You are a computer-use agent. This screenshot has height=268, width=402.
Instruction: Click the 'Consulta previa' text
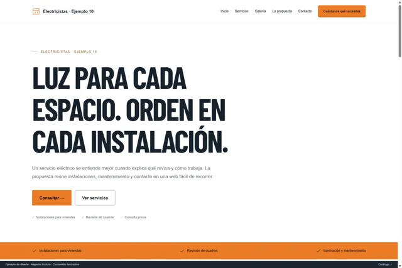pyautogui.click(x=135, y=217)
